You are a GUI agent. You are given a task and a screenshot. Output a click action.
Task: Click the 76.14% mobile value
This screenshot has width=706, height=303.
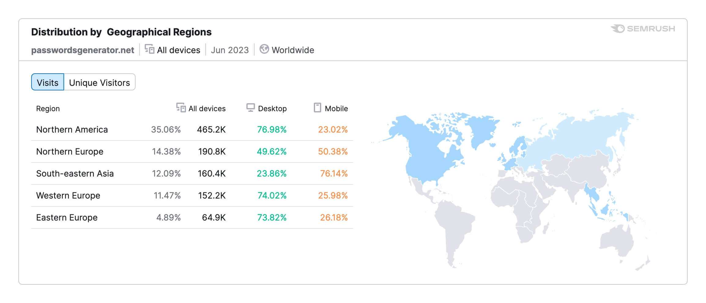tap(334, 173)
